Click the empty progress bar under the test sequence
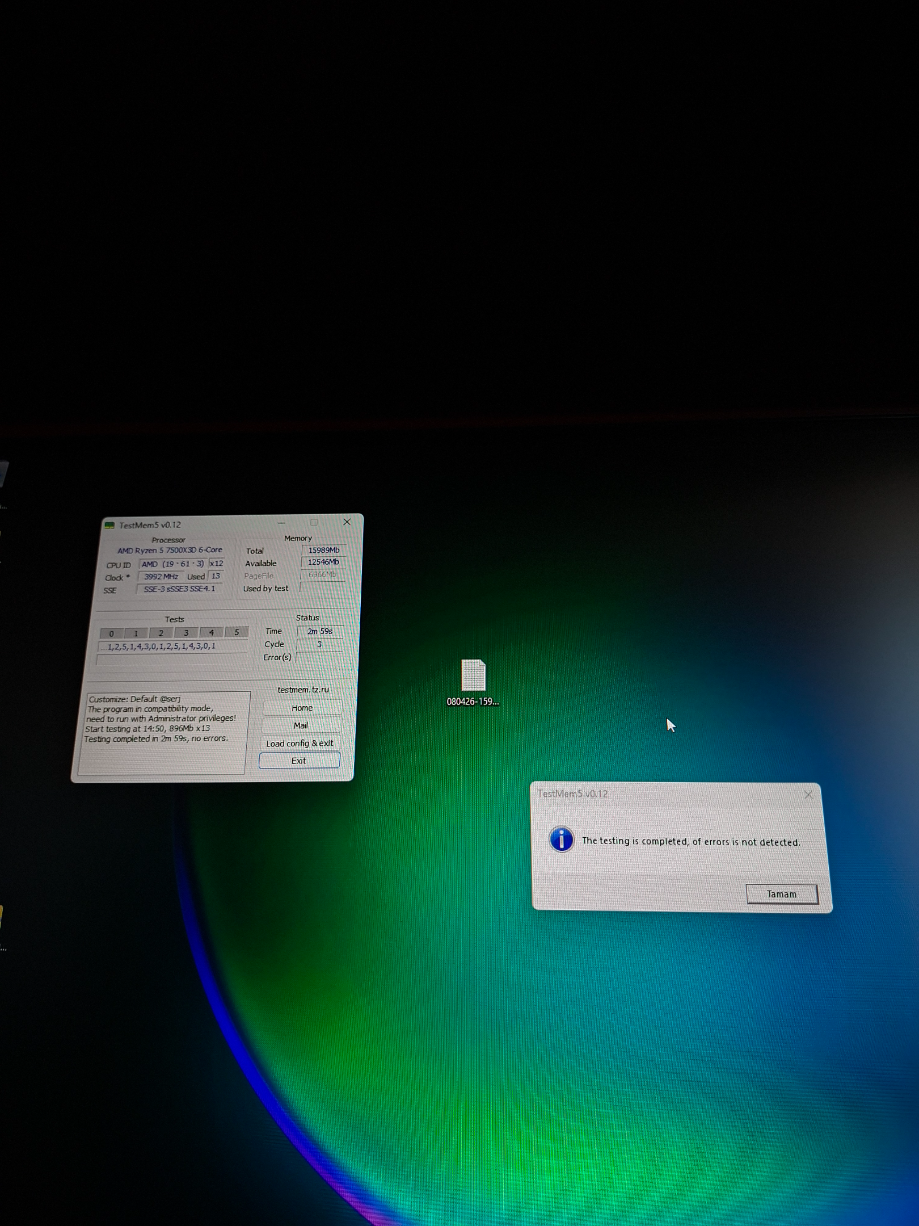919x1226 pixels. tap(172, 660)
